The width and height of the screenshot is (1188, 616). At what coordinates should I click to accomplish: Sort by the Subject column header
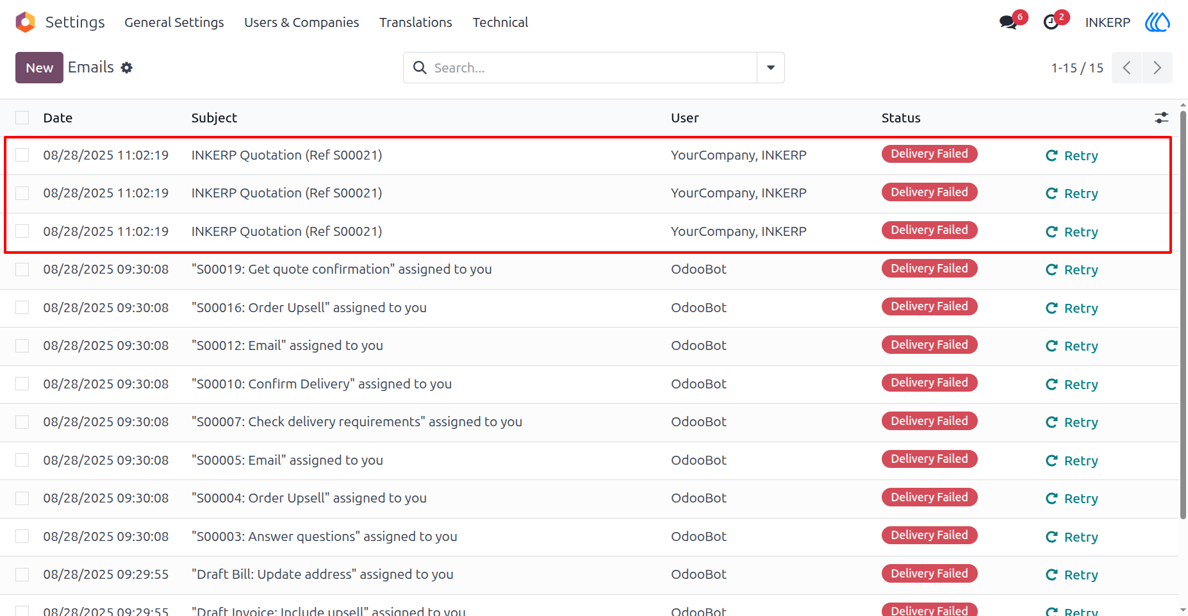tap(214, 118)
